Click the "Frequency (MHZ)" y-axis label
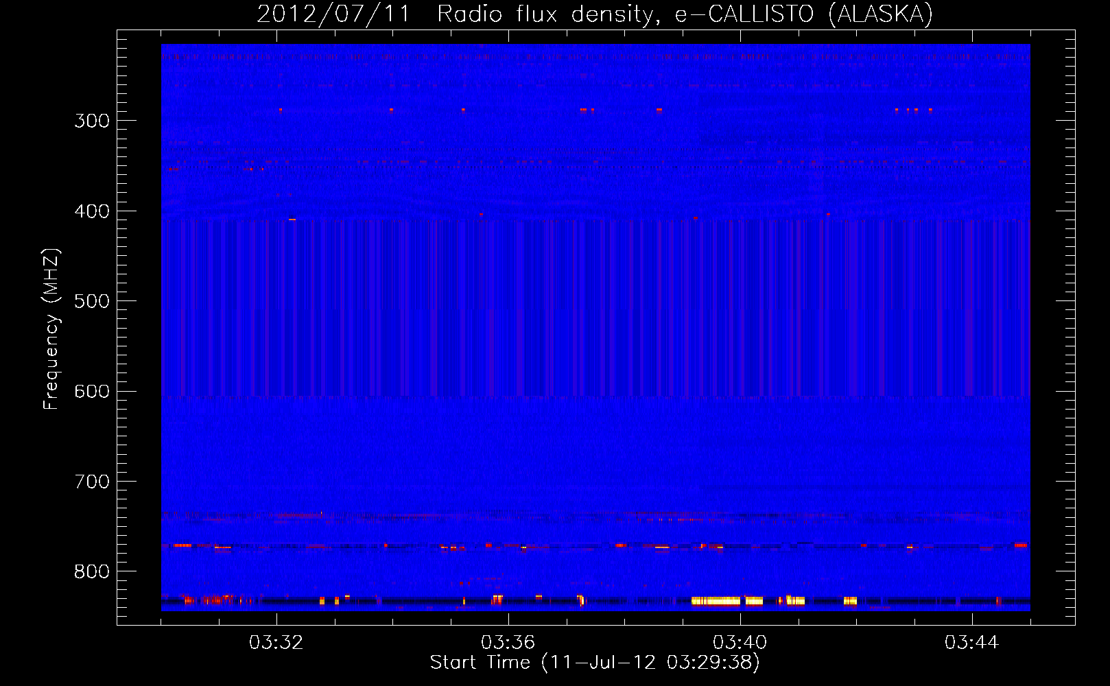 pos(51,329)
